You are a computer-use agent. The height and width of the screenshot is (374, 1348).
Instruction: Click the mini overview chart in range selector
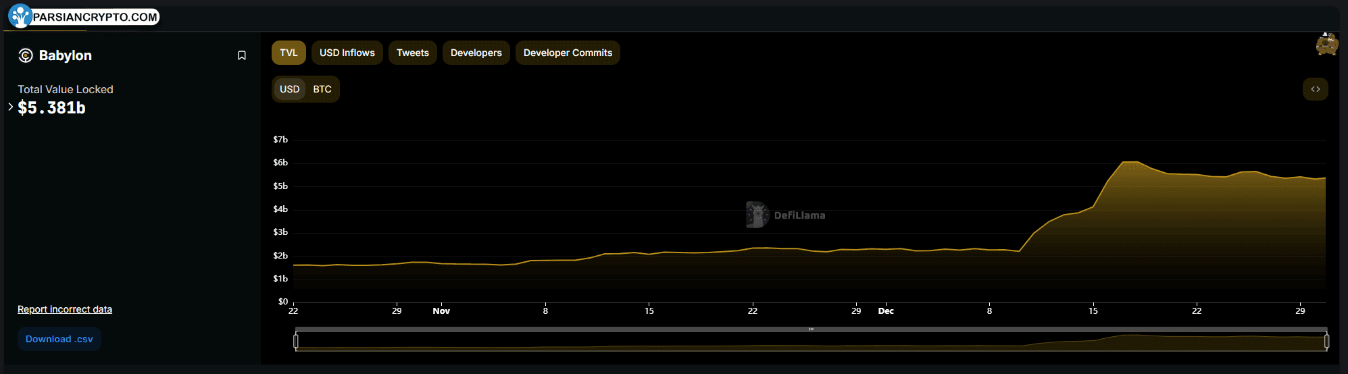811,342
